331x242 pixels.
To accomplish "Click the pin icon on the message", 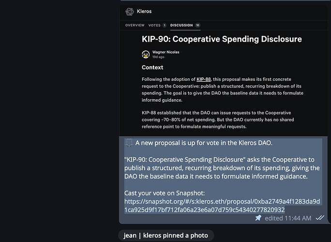I will pos(258,218).
